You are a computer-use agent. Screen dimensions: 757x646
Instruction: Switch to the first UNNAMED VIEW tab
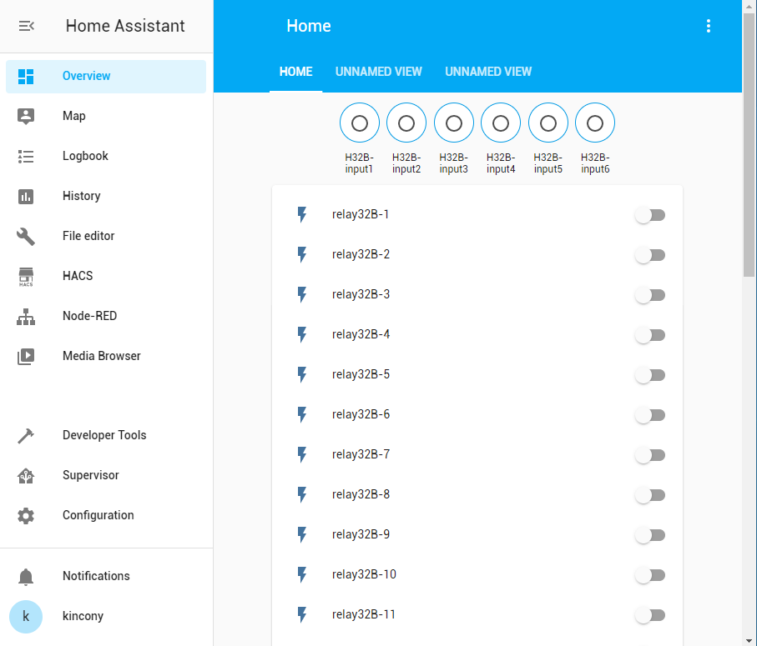[x=378, y=72]
